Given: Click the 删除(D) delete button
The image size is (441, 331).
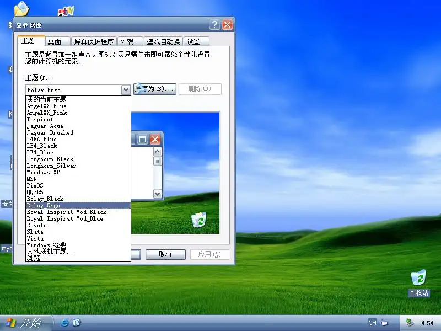Looking at the screenshot, I should pos(200,89).
